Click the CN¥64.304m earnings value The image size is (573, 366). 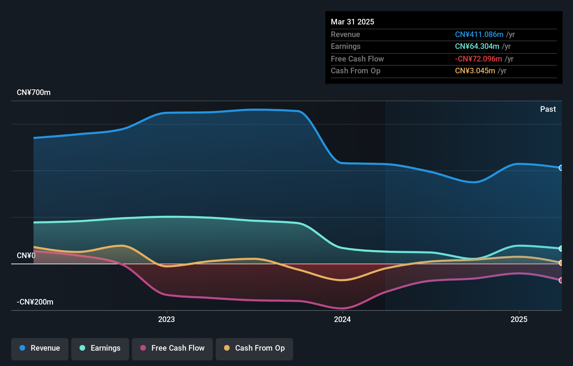click(477, 46)
